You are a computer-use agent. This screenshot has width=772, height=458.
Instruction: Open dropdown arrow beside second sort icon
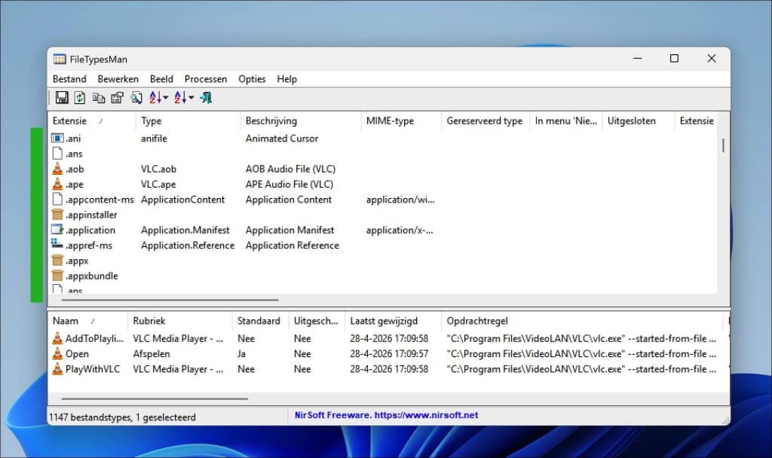pyautogui.click(x=191, y=97)
